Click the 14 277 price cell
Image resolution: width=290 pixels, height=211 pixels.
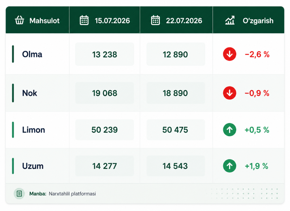tap(105, 166)
